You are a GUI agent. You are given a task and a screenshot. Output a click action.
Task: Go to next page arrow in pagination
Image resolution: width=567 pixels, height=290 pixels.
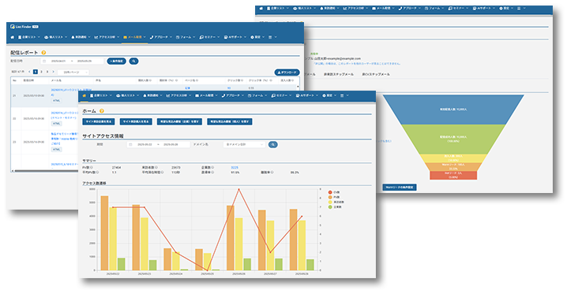coord(53,72)
